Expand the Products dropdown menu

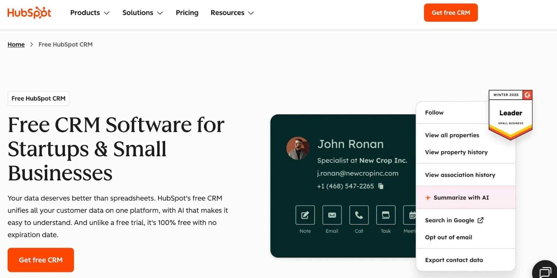(90, 13)
